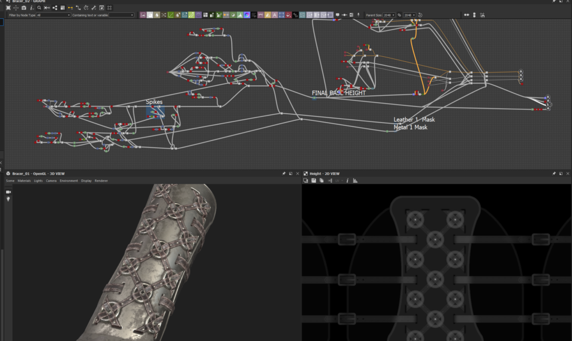Toggle the width-height link chain icon
This screenshot has height=341, width=572.
399,15
